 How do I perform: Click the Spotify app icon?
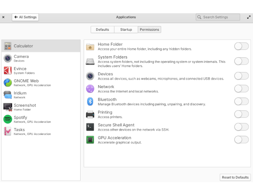[x=7, y=119]
